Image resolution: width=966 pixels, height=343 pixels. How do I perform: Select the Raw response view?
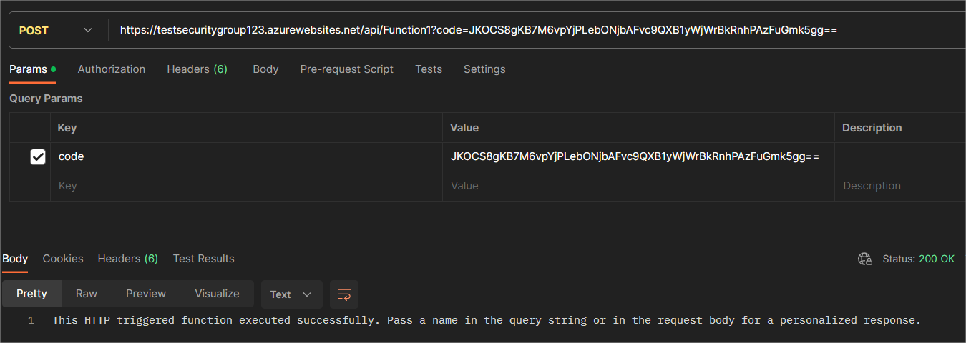point(87,294)
